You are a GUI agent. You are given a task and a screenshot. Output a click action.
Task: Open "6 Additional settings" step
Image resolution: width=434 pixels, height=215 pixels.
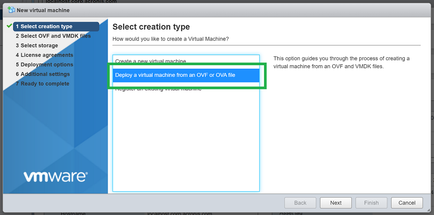click(x=42, y=74)
